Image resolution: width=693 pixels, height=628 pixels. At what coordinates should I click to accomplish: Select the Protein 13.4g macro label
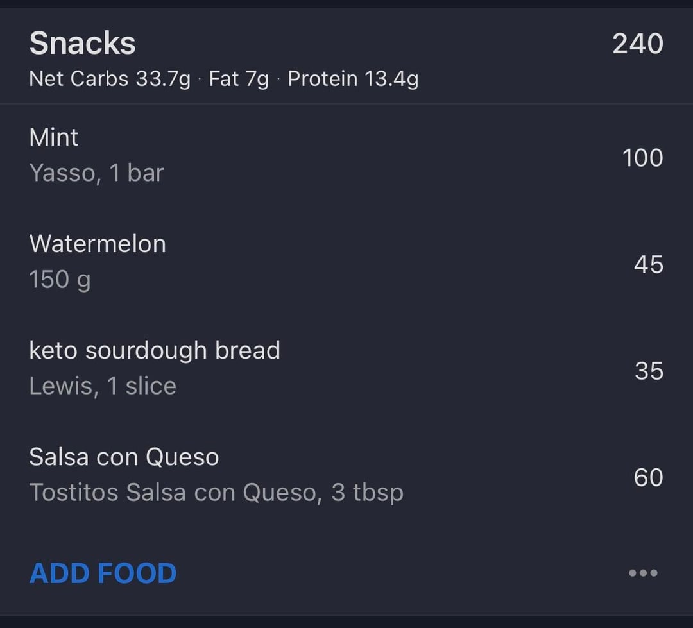(x=353, y=79)
